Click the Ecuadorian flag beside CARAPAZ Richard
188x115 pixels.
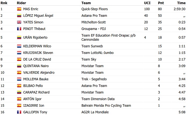tap(19, 92)
